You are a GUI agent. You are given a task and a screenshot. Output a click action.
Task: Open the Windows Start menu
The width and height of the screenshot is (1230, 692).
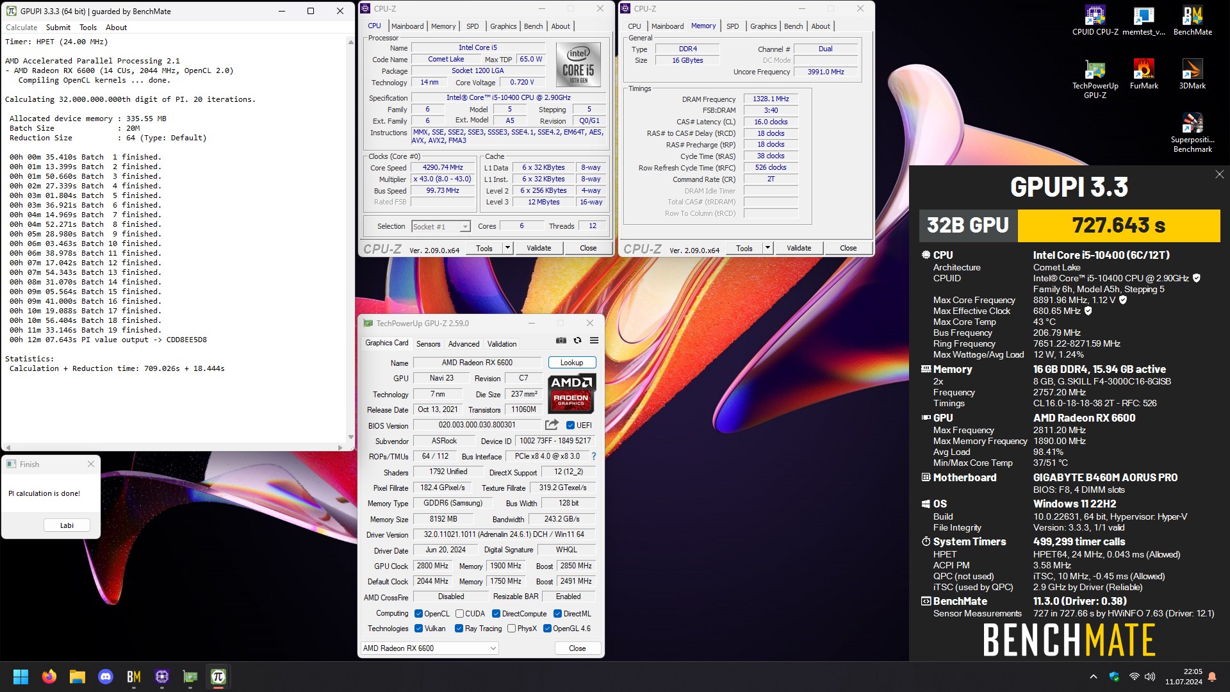20,677
